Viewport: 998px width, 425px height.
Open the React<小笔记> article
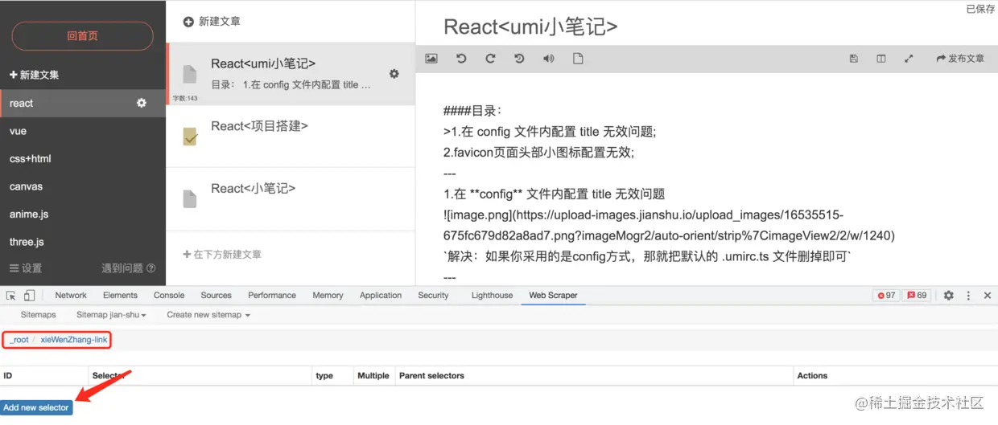(291, 198)
